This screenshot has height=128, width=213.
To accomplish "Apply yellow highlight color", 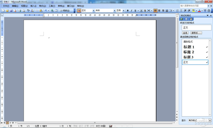I will tap(194, 11).
